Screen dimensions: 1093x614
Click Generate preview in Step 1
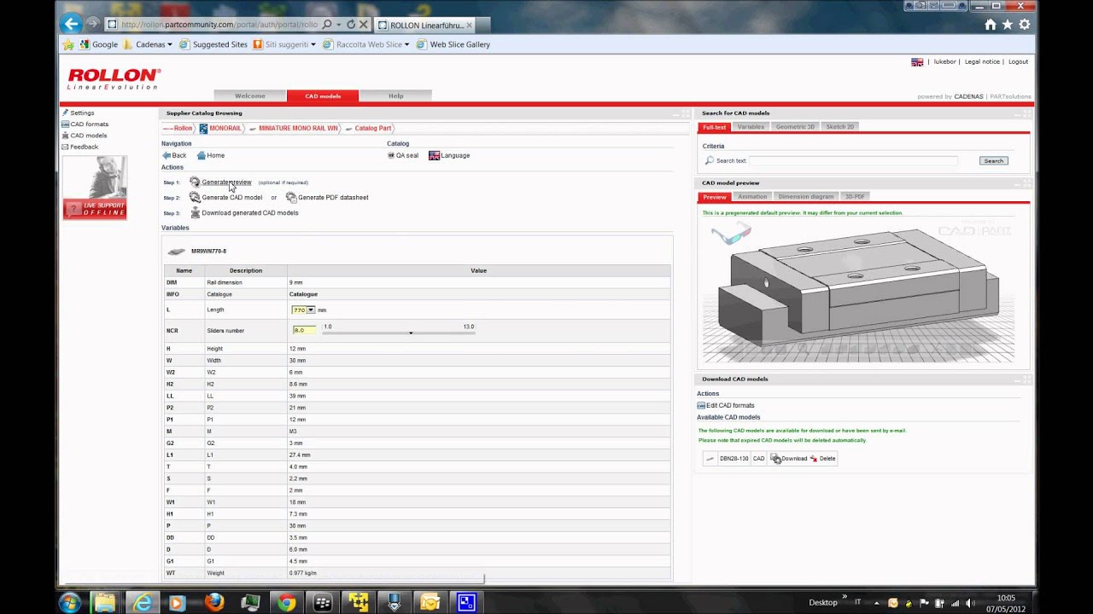pyautogui.click(x=226, y=182)
